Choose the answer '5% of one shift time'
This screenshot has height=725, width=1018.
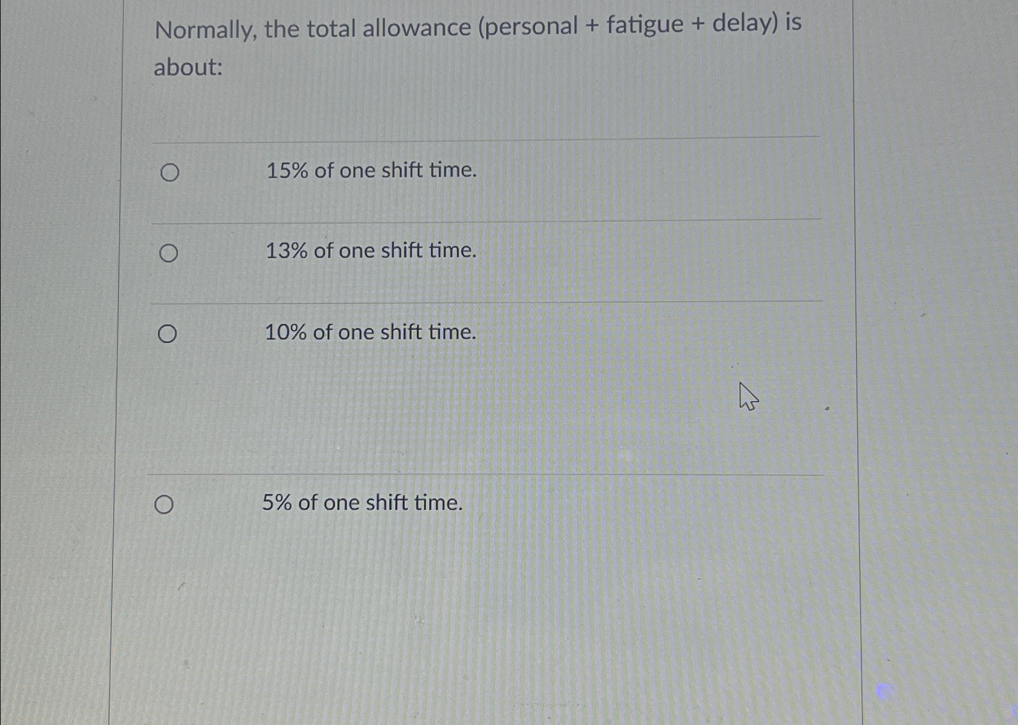(362, 503)
